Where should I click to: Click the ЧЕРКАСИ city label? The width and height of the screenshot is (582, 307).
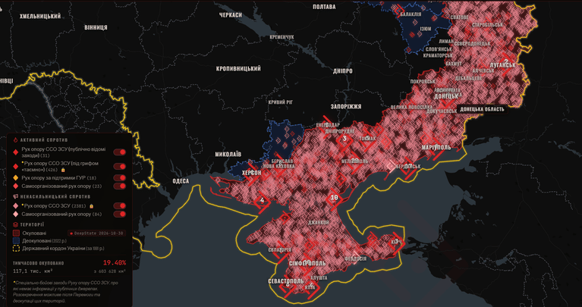coord(231,15)
